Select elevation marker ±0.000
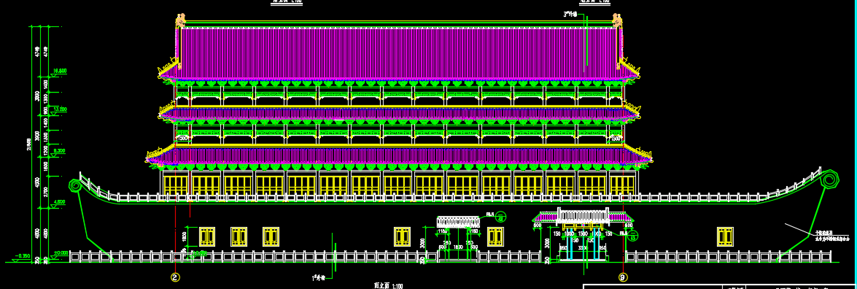This screenshot has width=857, height=289. click(x=60, y=253)
